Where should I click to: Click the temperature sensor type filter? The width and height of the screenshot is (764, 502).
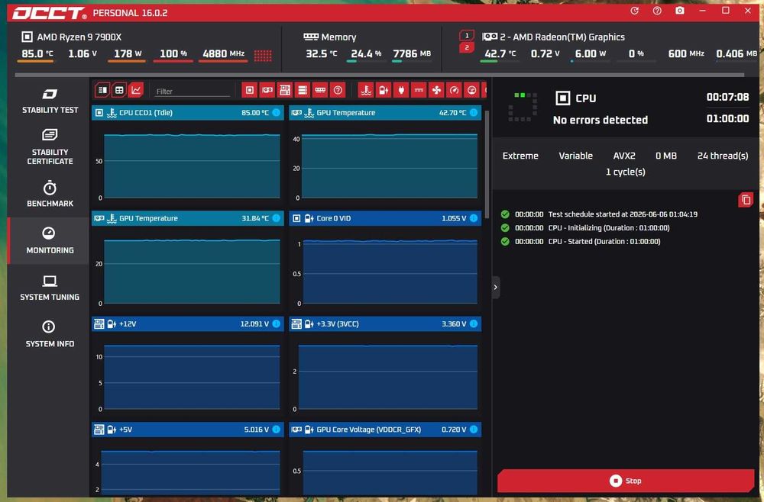[x=366, y=90]
